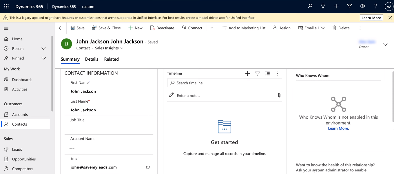Viewport: 394px width, 174px height.
Task: Click the Dynamics 365 brand label
Action: click(29, 6)
